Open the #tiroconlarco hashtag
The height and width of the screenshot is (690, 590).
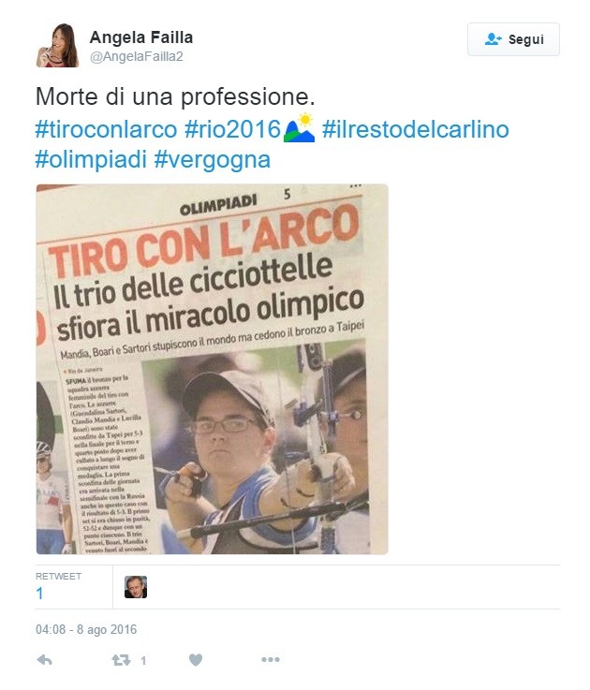click(x=106, y=129)
